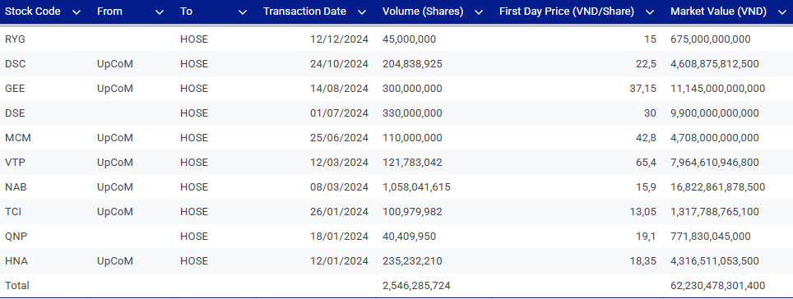Select stock code DSC
793x299 pixels.
[x=15, y=64]
